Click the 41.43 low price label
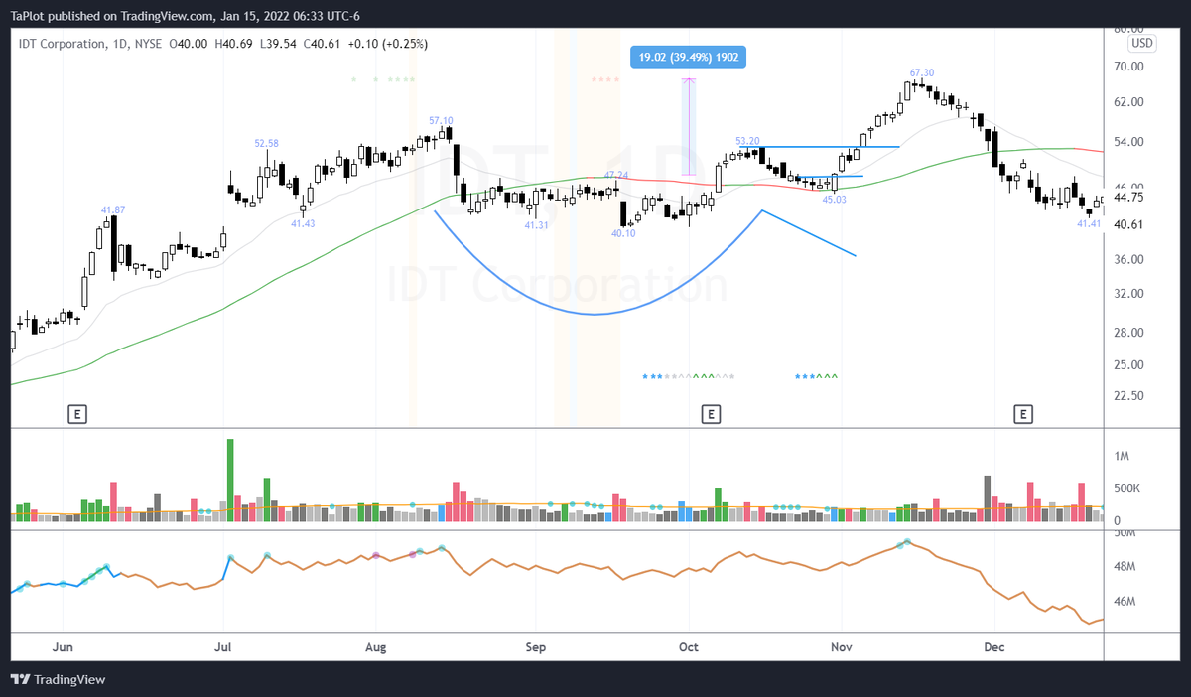The image size is (1191, 697). click(303, 224)
